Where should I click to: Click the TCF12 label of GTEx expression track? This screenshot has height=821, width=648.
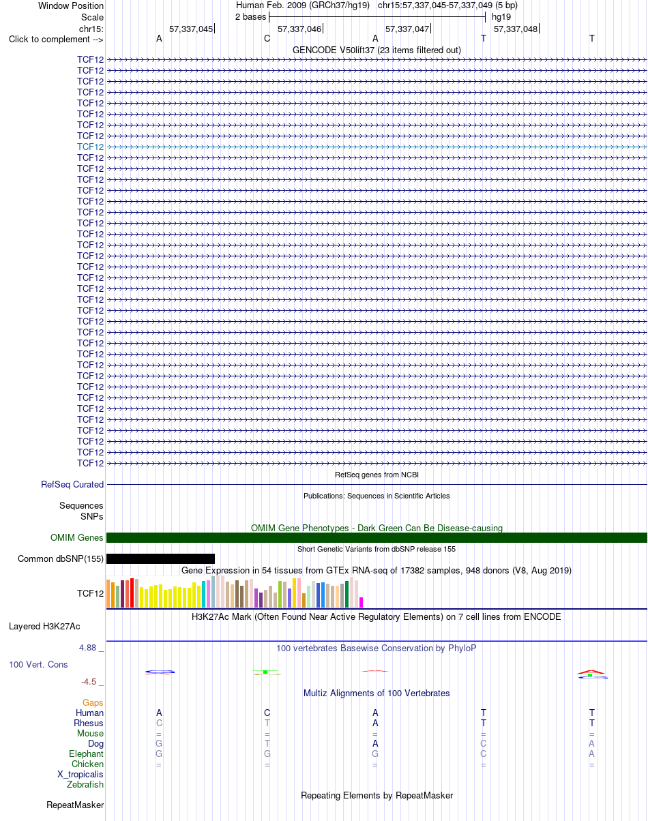[x=91, y=594]
